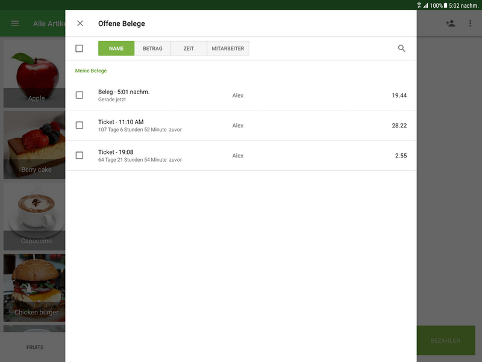
Task: Sort receipts by NAME
Action: pos(116,48)
